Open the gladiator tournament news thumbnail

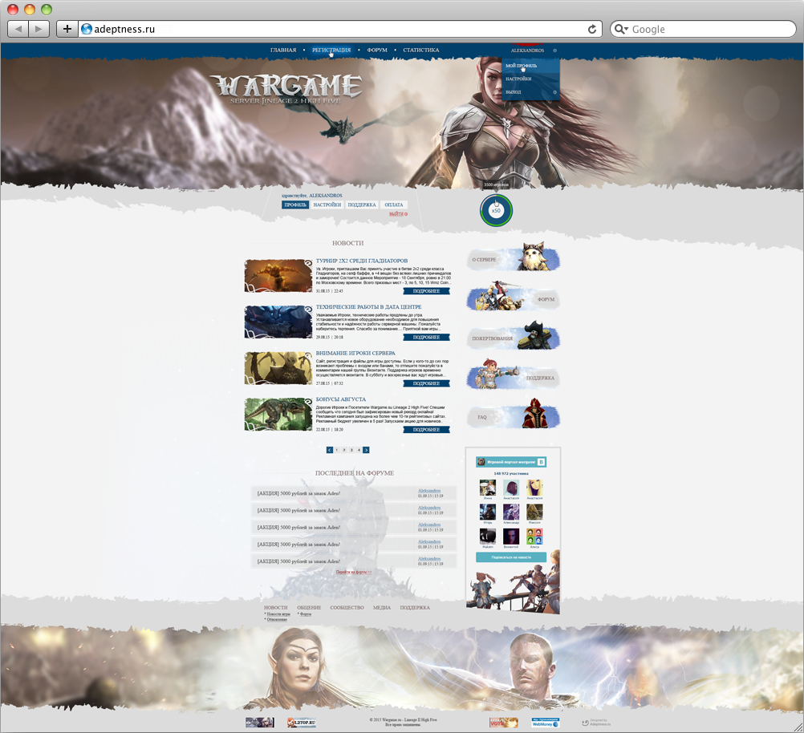(x=278, y=276)
